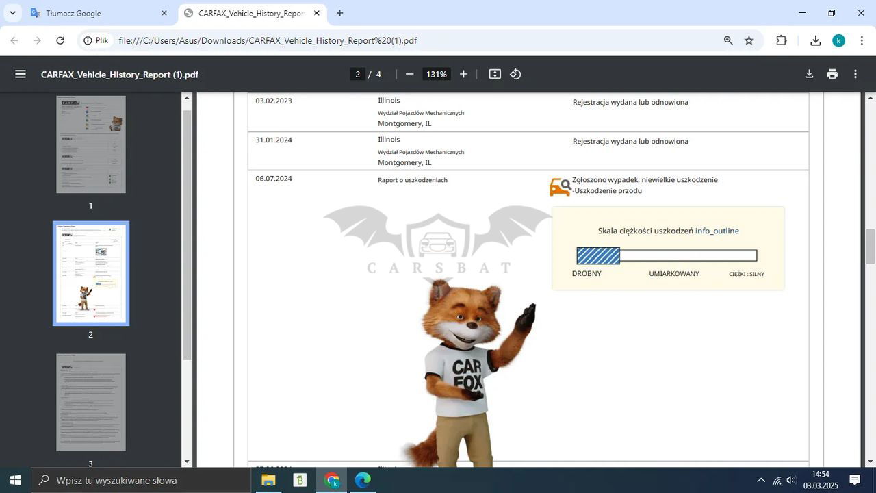Download the PDF from the viewer toolbar

[x=809, y=74]
